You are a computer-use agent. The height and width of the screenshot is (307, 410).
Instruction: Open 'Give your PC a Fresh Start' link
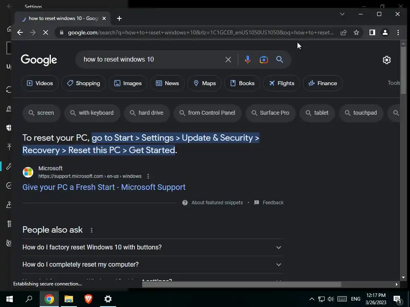point(104,187)
